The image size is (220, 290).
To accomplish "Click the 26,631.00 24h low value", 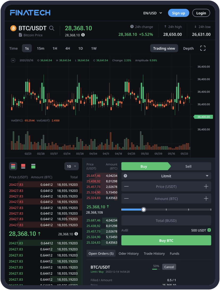I will click(201, 35).
